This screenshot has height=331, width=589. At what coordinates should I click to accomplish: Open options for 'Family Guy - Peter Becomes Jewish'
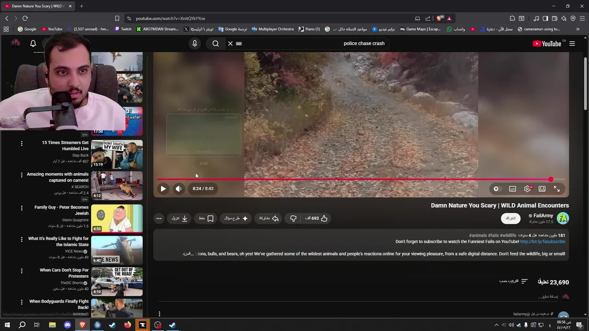22,208
